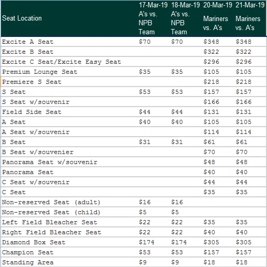
Task: Click the Excite A Seat row label
Action: click(x=27, y=42)
